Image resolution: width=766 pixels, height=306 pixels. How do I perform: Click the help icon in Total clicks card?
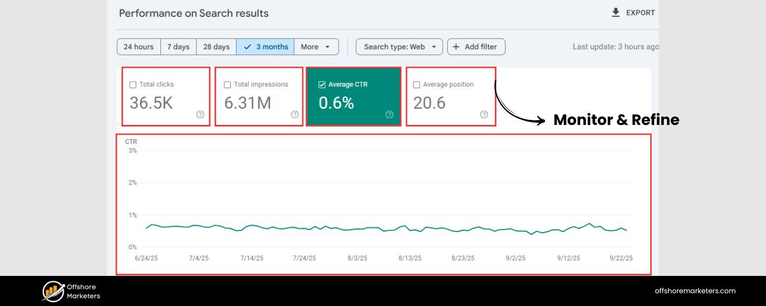point(200,114)
